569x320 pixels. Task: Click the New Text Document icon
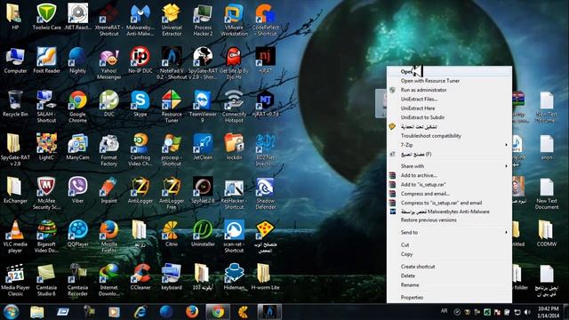click(547, 193)
